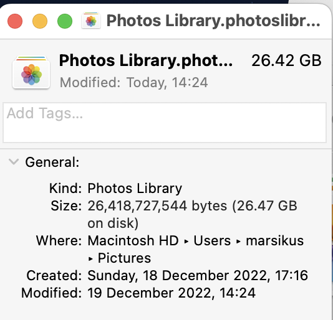This screenshot has width=333, height=320.
Task: Select the large Photos Library preview icon
Action: point(31,72)
